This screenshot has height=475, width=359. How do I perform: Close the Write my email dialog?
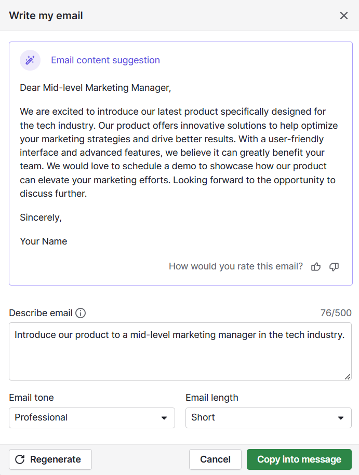pyautogui.click(x=343, y=16)
